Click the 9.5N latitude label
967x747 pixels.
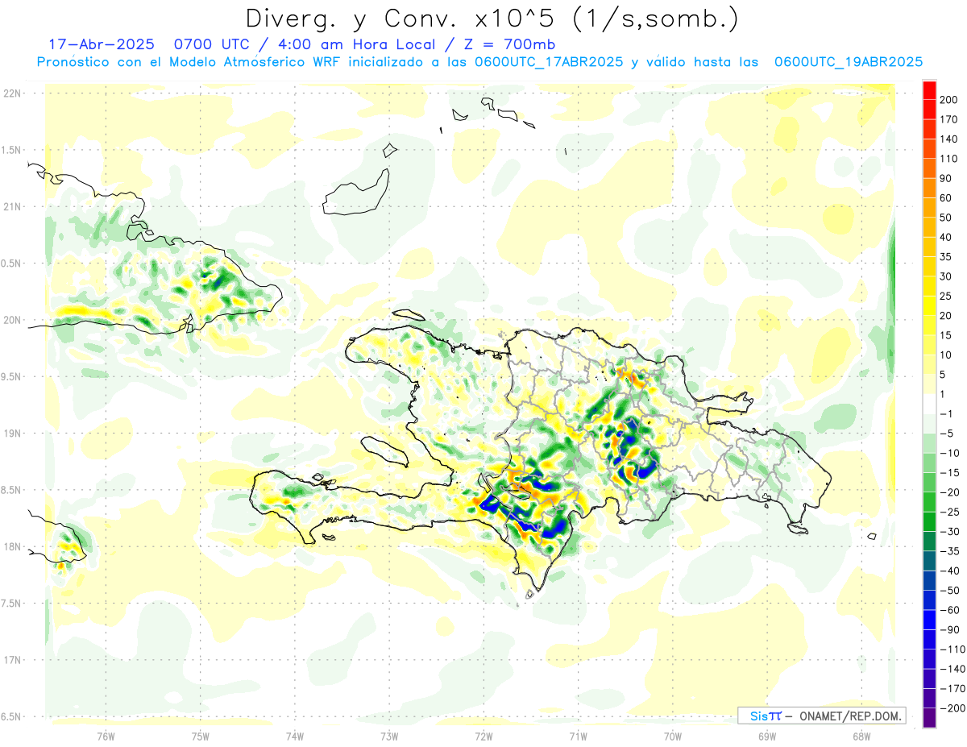coord(13,376)
